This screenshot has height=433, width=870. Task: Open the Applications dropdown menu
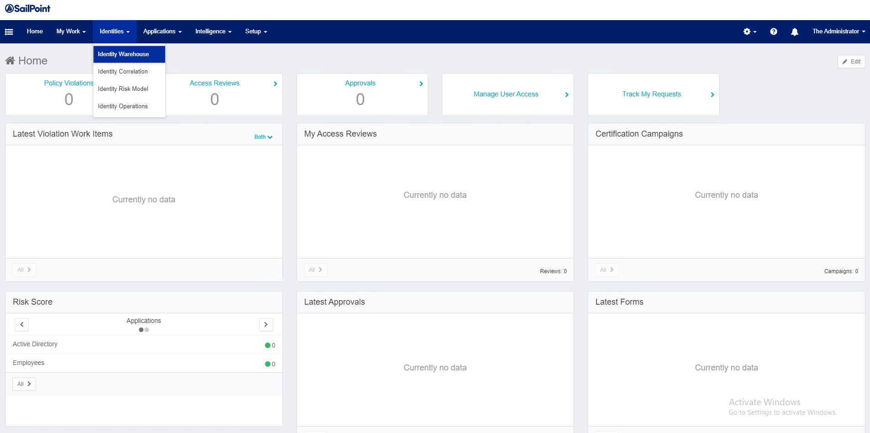click(x=162, y=32)
